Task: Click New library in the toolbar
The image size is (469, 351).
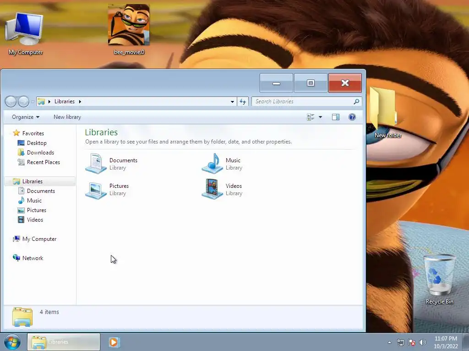Action: [x=67, y=117]
